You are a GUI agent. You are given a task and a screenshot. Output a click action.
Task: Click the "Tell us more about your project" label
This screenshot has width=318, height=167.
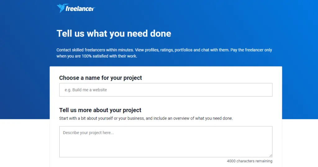pos(100,110)
